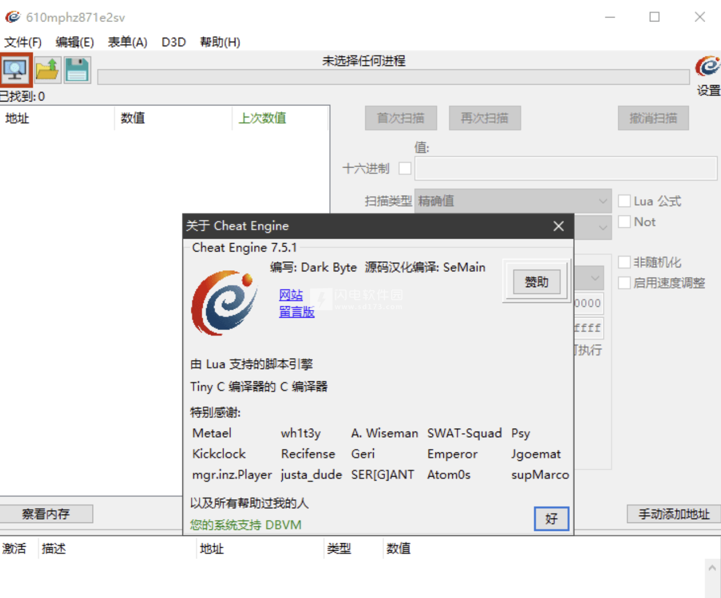The height and width of the screenshot is (598, 721).
Task: Click the 首次扫描 button
Action: 400,118
